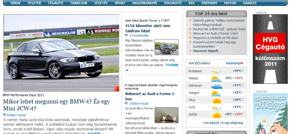Click comment bubble icon under BMW headline
Image resolution: width=291 pixels, height=134 pixels.
(x=4, y=115)
